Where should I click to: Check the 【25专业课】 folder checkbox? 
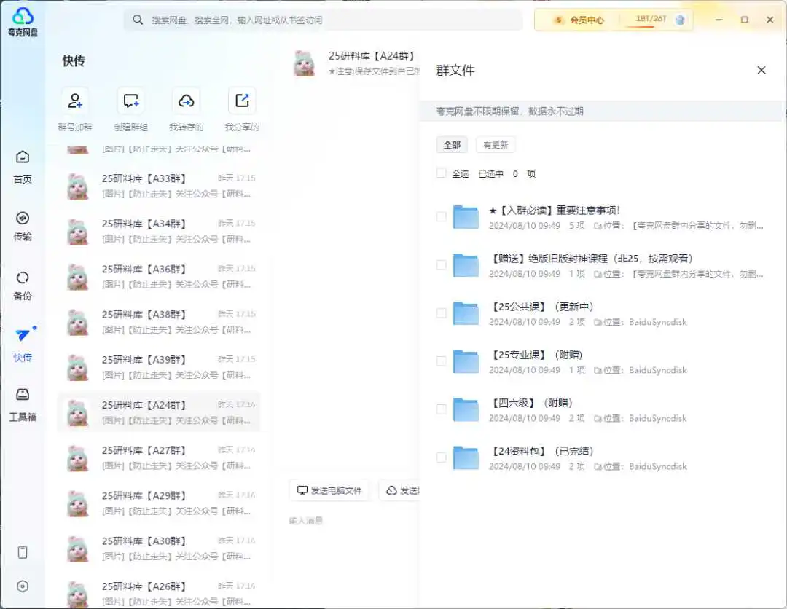[x=441, y=361]
